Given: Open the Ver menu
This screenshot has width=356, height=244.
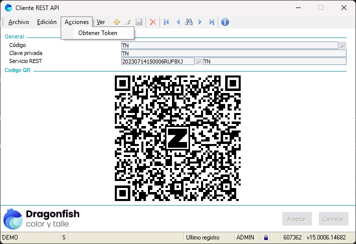Looking at the screenshot, I should pyautogui.click(x=101, y=22).
